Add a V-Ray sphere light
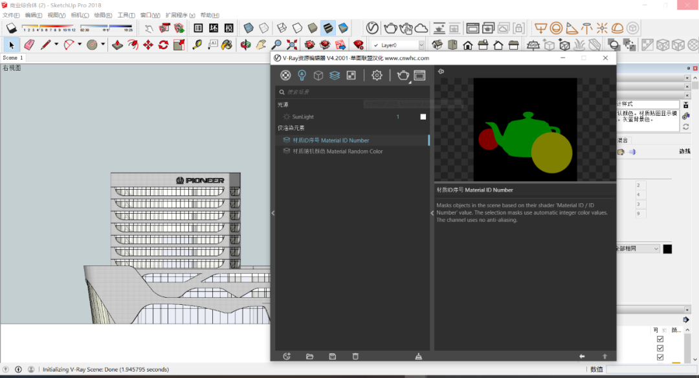699x378 pixels. coord(557,28)
